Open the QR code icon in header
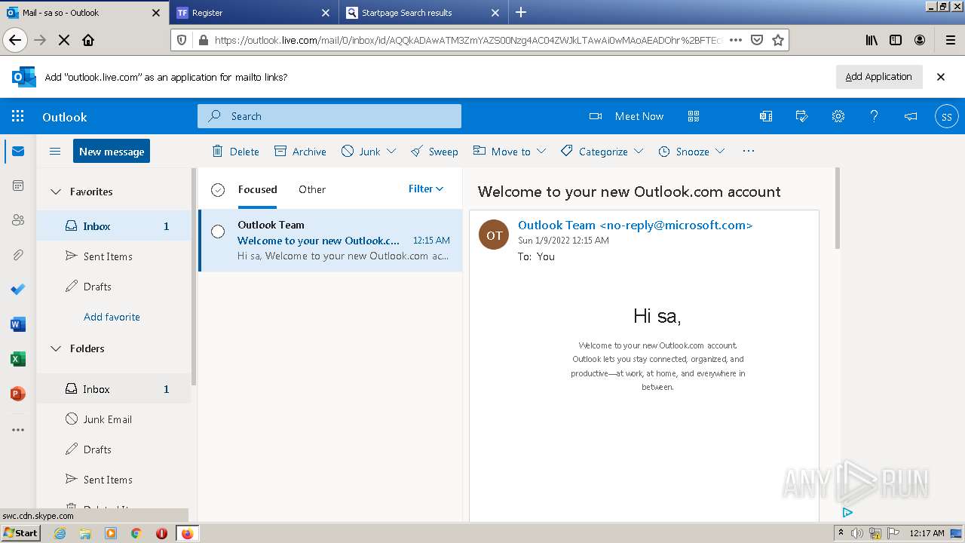 [x=694, y=116]
